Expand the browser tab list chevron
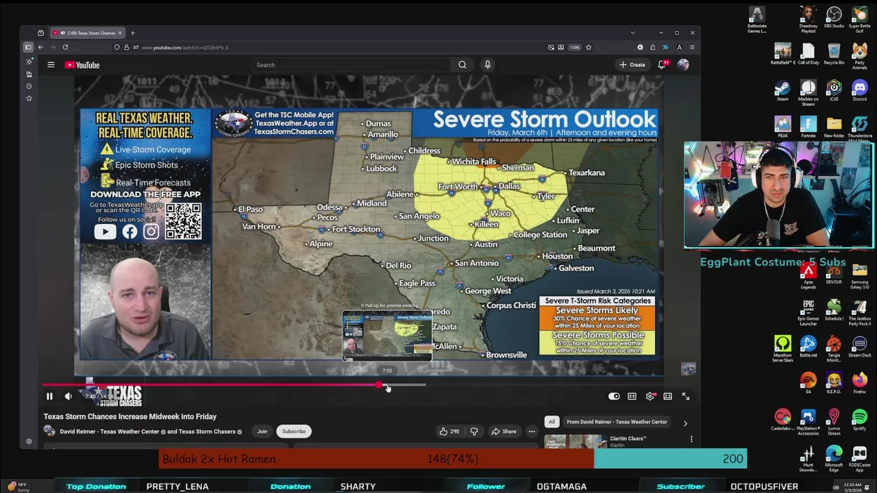Screen dimensions: 877x493 click(x=632, y=33)
